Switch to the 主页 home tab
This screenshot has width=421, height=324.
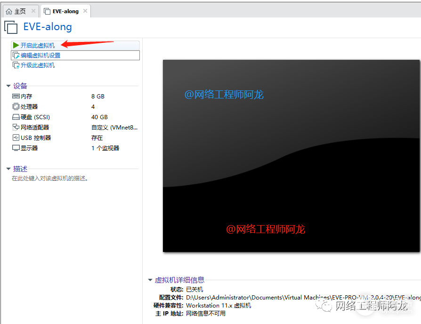tap(16, 11)
